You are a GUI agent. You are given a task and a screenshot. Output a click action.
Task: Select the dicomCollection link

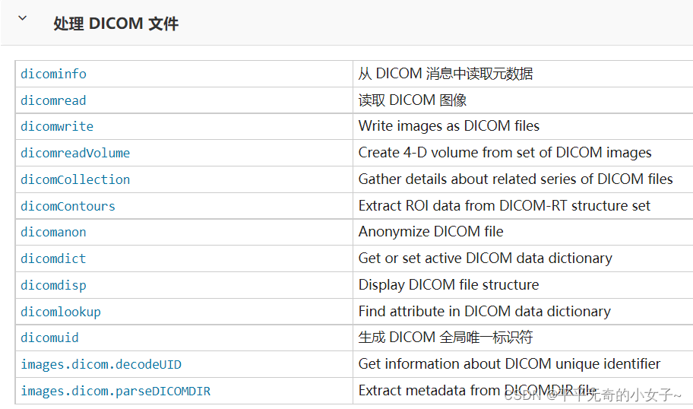[75, 179]
